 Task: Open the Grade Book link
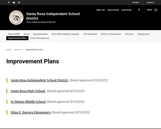click(126, 10)
